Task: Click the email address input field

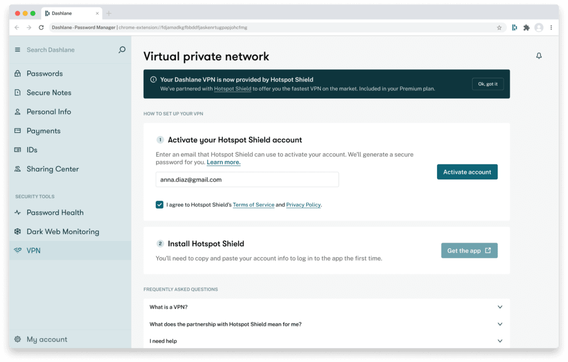Action: click(247, 180)
